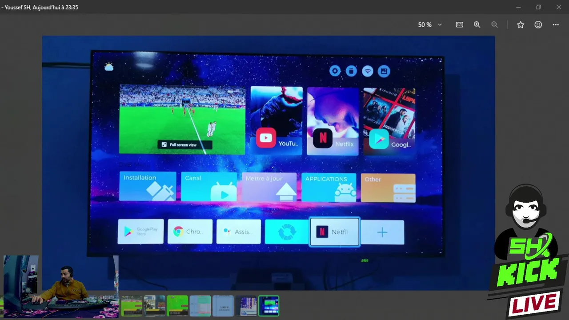
Task: Launch Chrome from the bottom app row
Action: [x=190, y=232]
